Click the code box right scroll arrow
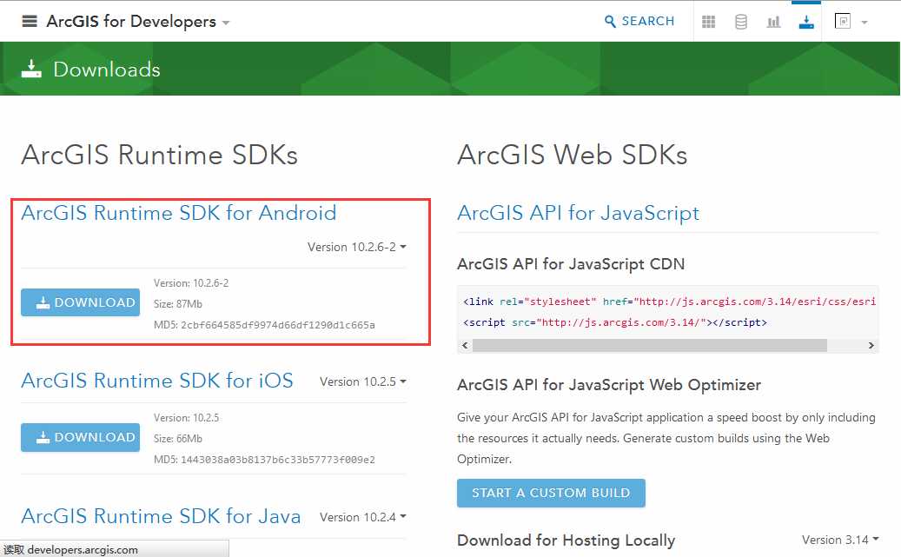The image size is (901, 557). coord(871,346)
